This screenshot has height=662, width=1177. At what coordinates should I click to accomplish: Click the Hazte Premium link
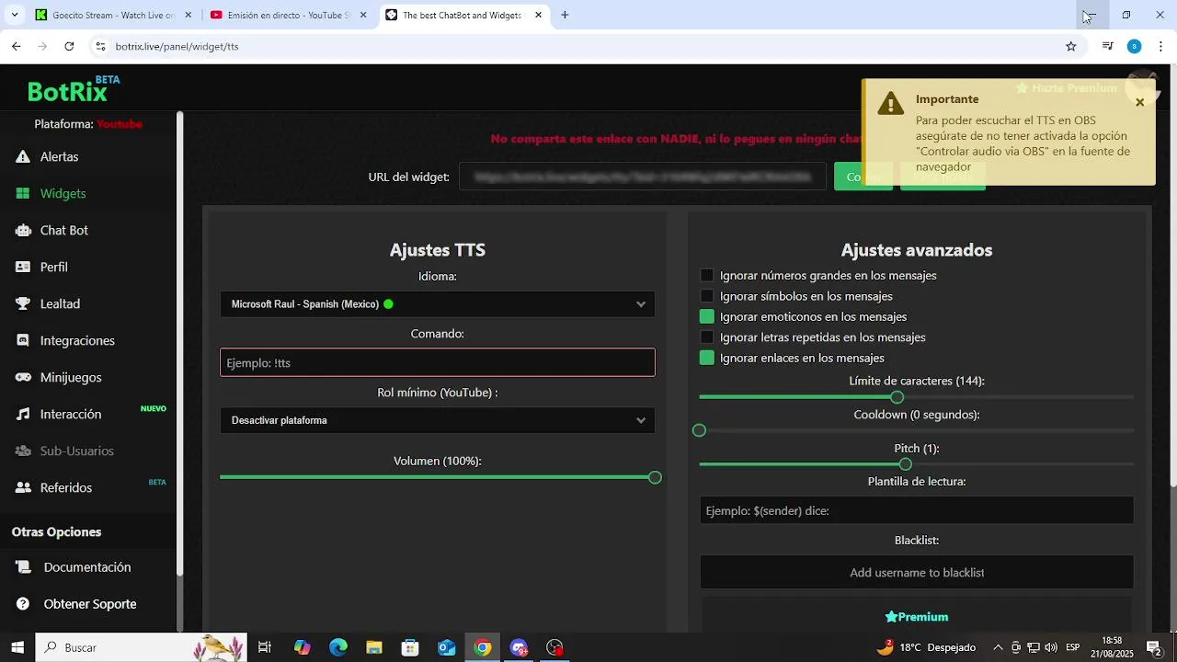coord(1067,88)
